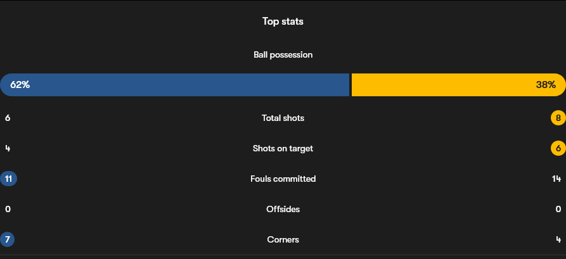Click the left team's shots on target value
The height and width of the screenshot is (259, 566).
coord(8,148)
